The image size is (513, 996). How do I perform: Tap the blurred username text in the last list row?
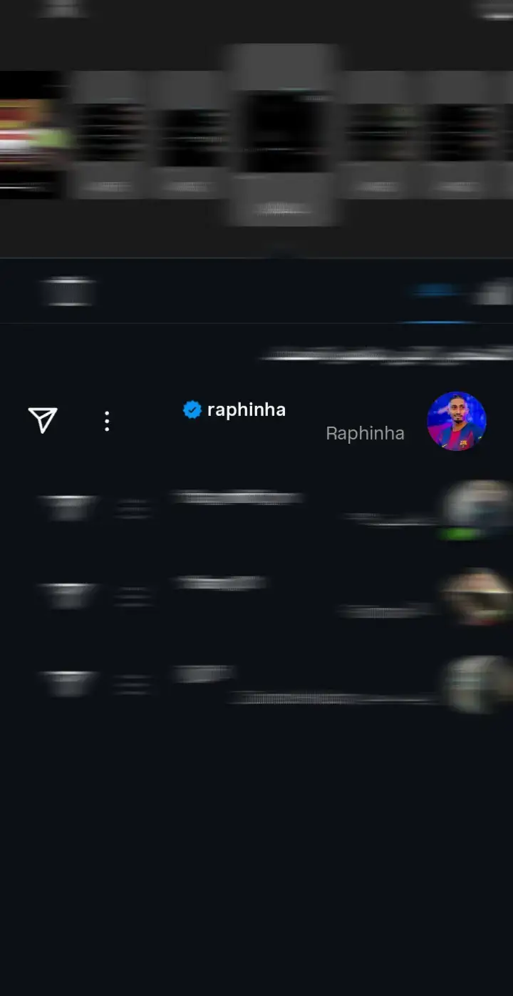point(204,674)
